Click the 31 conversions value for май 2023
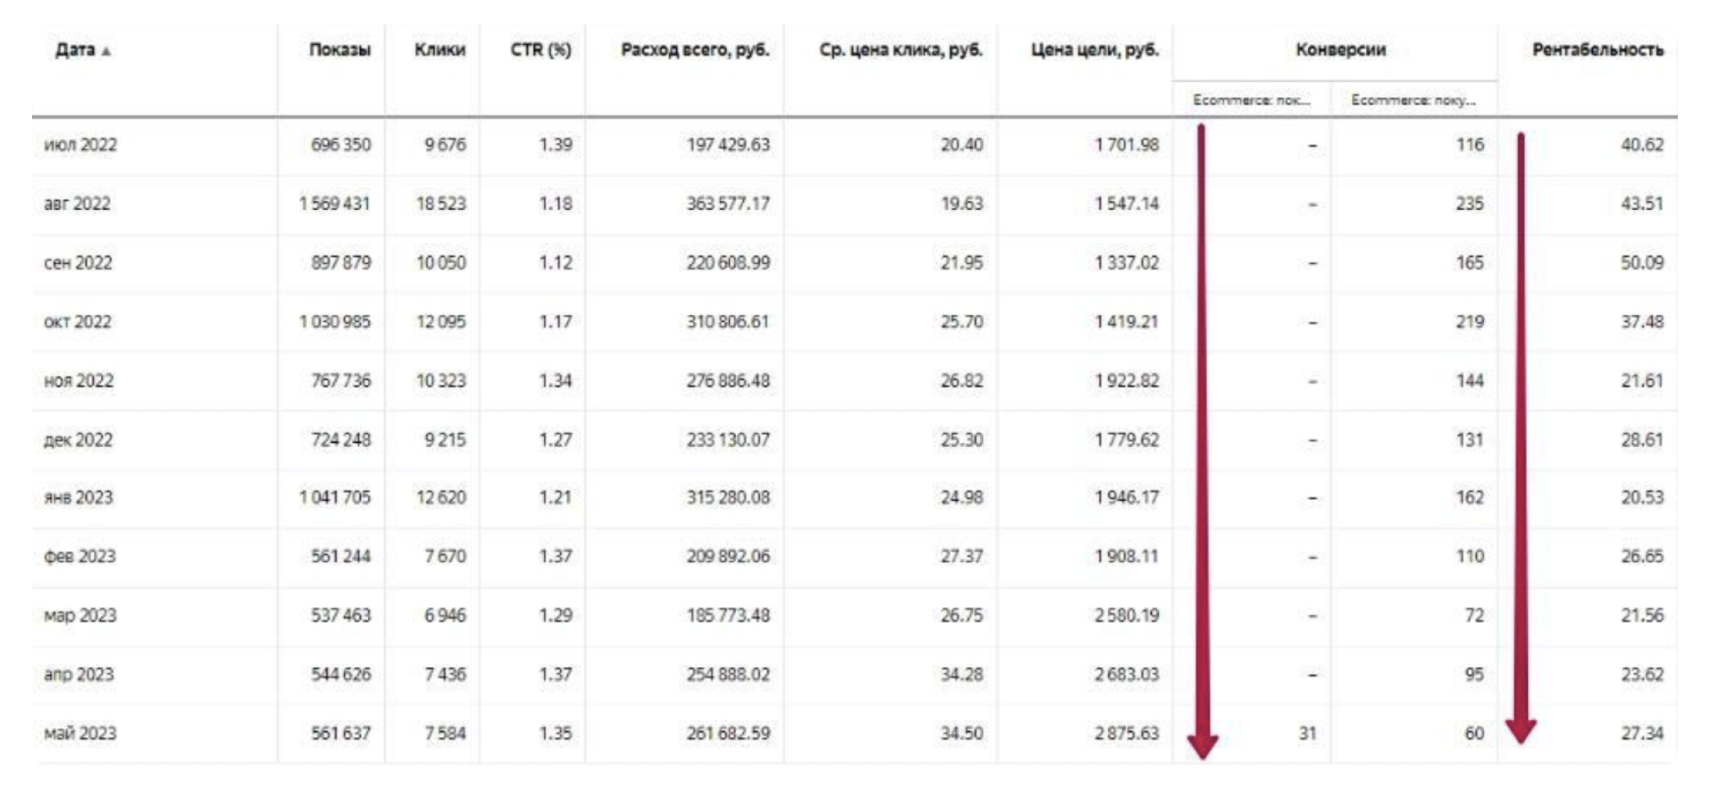The height and width of the screenshot is (785, 1720). coord(1307,733)
